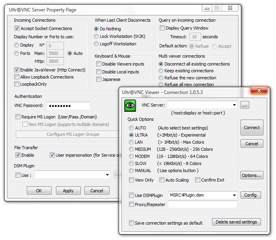Select the ULTRA quick option
This screenshot has height=240, width=276.
(x=131, y=135)
